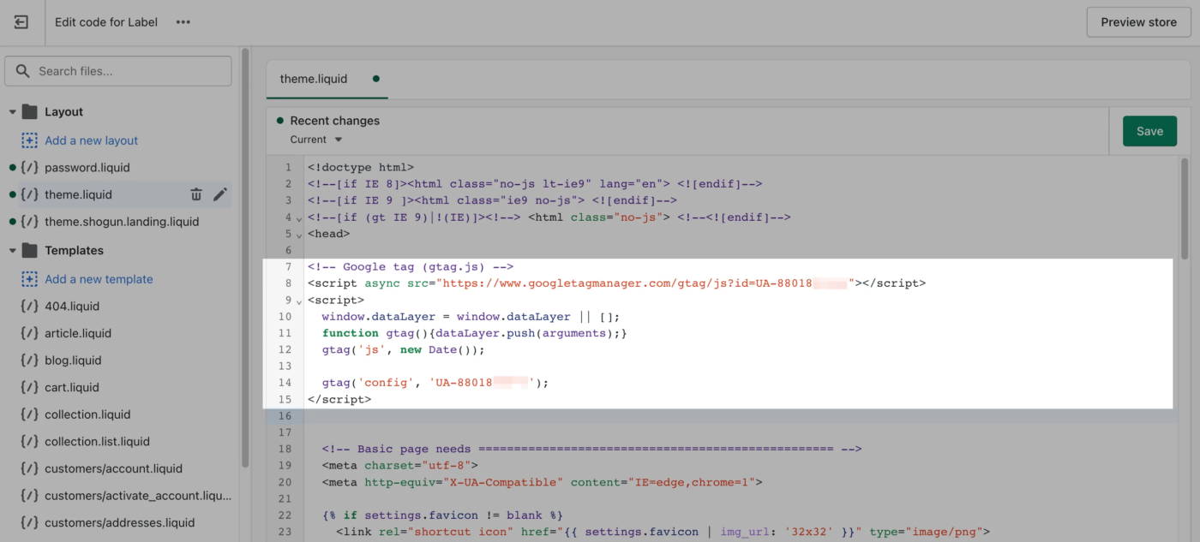Open customers/activate_account.liquid file
The height and width of the screenshot is (542, 1200).
pos(138,496)
